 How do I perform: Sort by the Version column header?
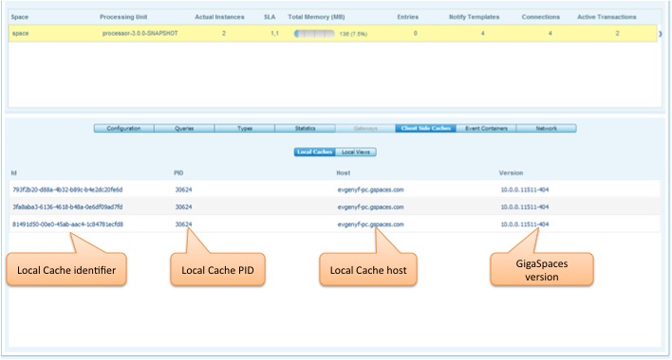(x=511, y=172)
